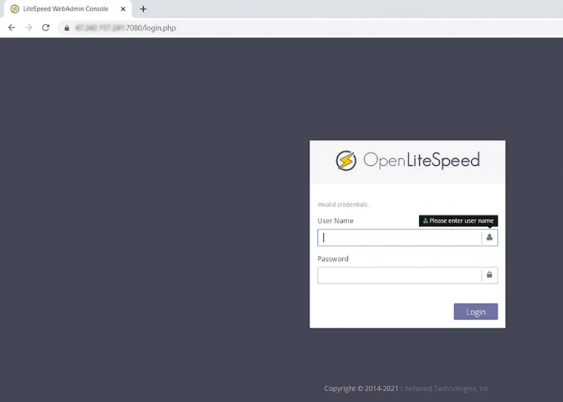This screenshot has width=563, height=402.
Task: Click the 'Password' label
Action: (x=333, y=259)
